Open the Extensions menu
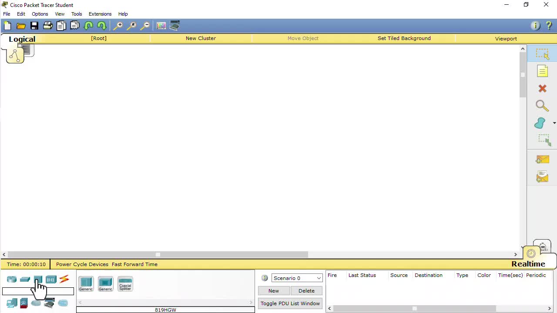This screenshot has height=313, width=557. coord(100,13)
